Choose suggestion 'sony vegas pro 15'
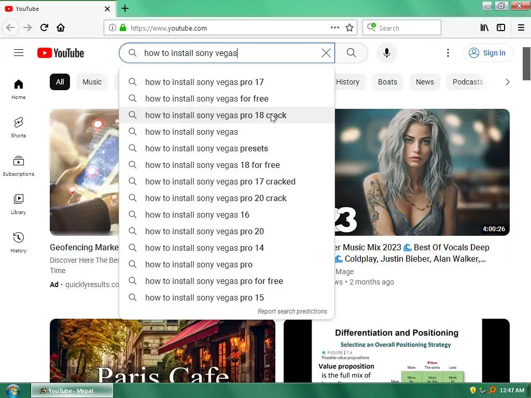 [227, 297]
